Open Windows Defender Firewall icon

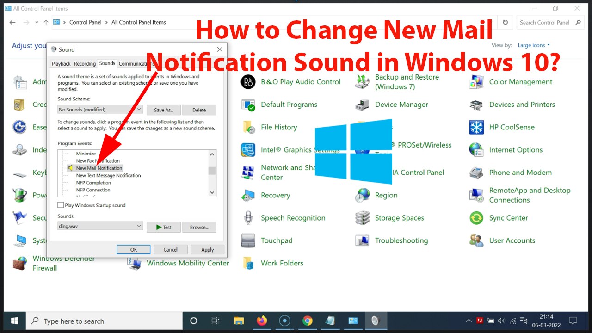pyautogui.click(x=20, y=263)
